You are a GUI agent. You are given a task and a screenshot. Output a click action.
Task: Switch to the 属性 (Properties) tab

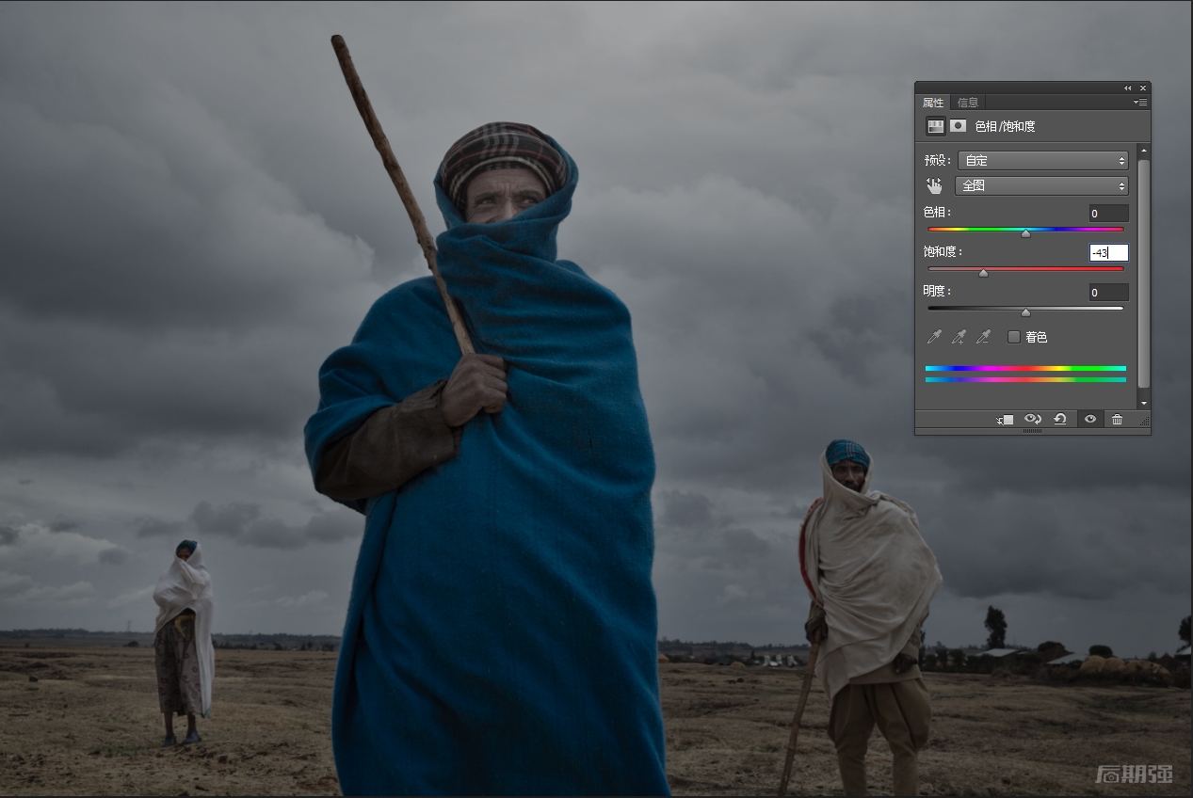(x=932, y=103)
